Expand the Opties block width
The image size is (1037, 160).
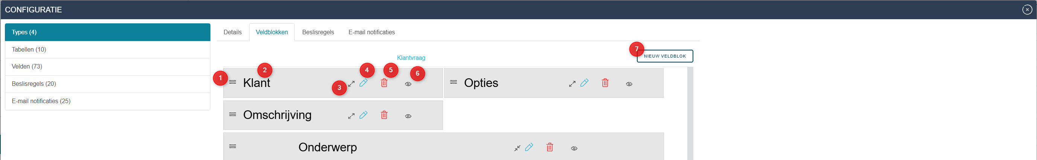point(573,84)
